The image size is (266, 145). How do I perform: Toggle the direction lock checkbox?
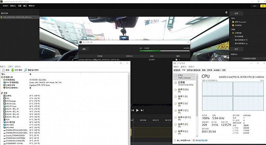coord(233,25)
